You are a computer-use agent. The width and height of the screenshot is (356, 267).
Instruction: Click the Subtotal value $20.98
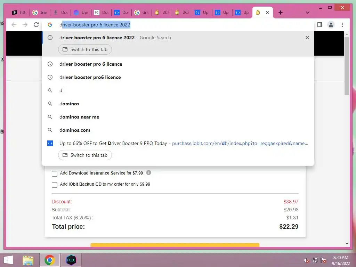pyautogui.click(x=291, y=210)
